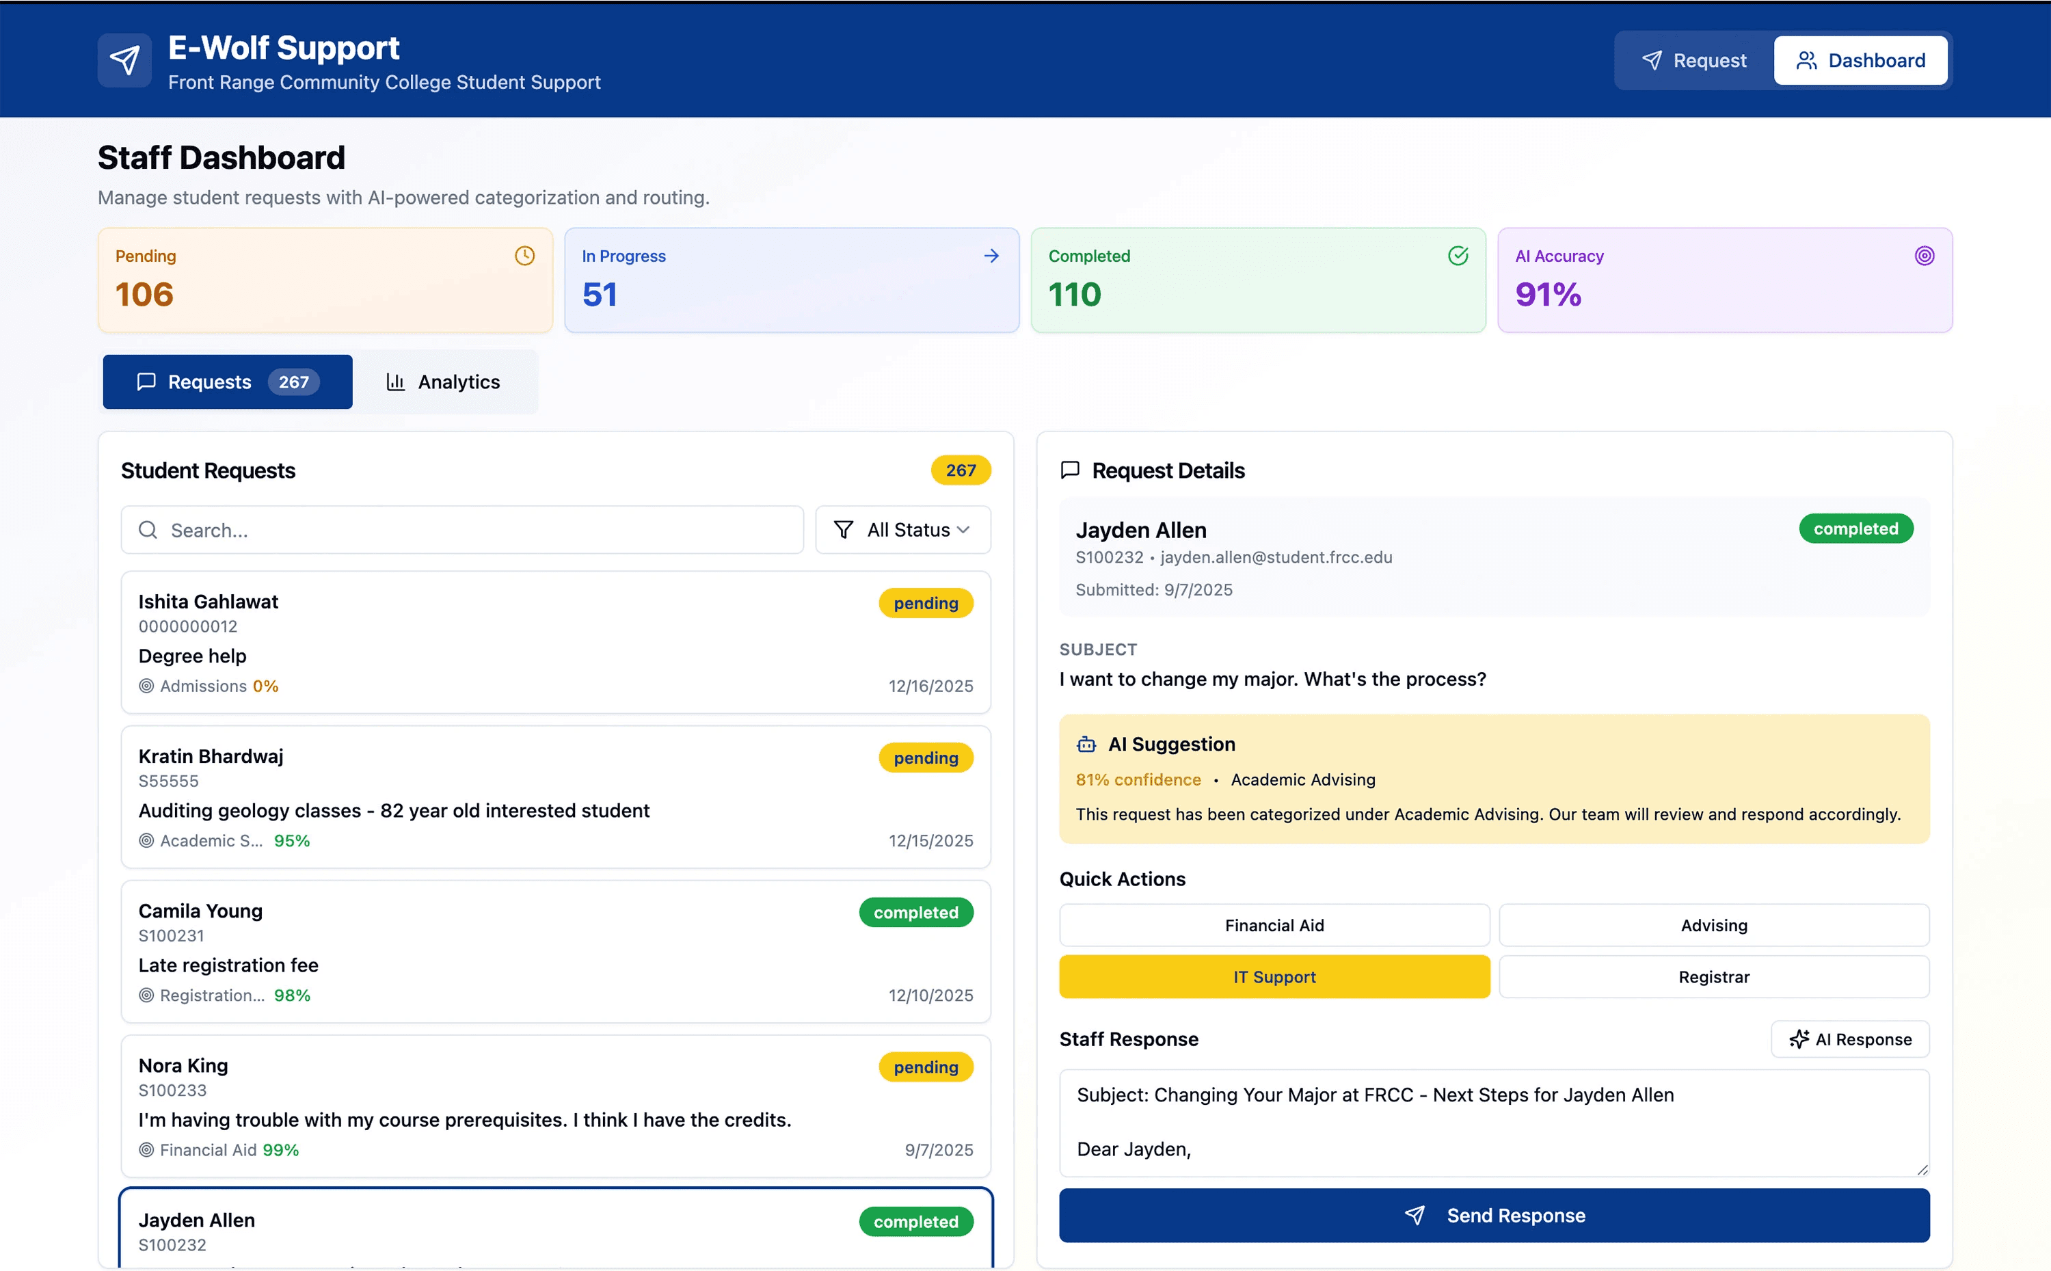Switch to the Analytics tab
This screenshot has height=1271, width=2051.
443,382
